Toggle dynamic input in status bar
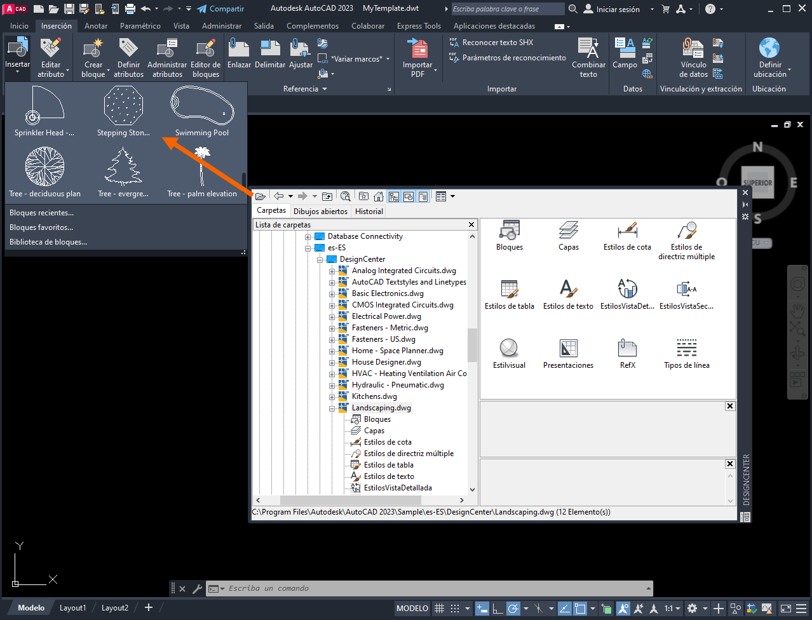This screenshot has width=812, height=620. point(482,608)
